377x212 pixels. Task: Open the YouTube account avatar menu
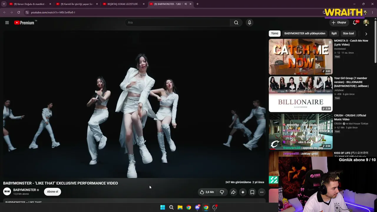click(366, 23)
